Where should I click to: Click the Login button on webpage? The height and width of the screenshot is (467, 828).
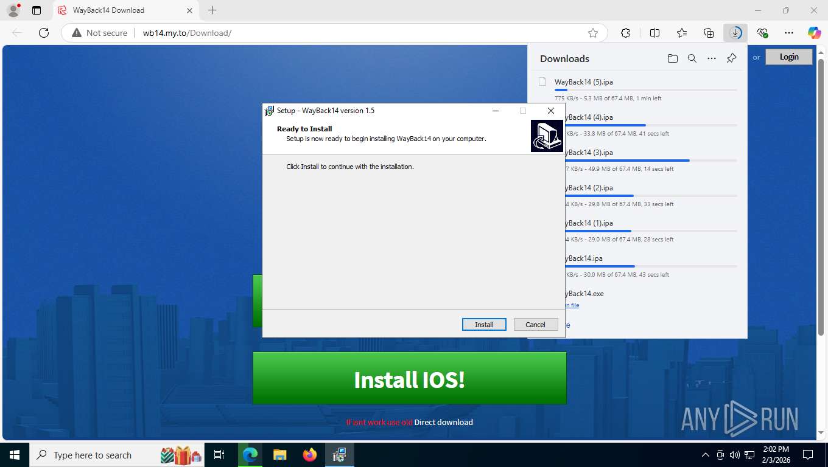click(x=788, y=57)
